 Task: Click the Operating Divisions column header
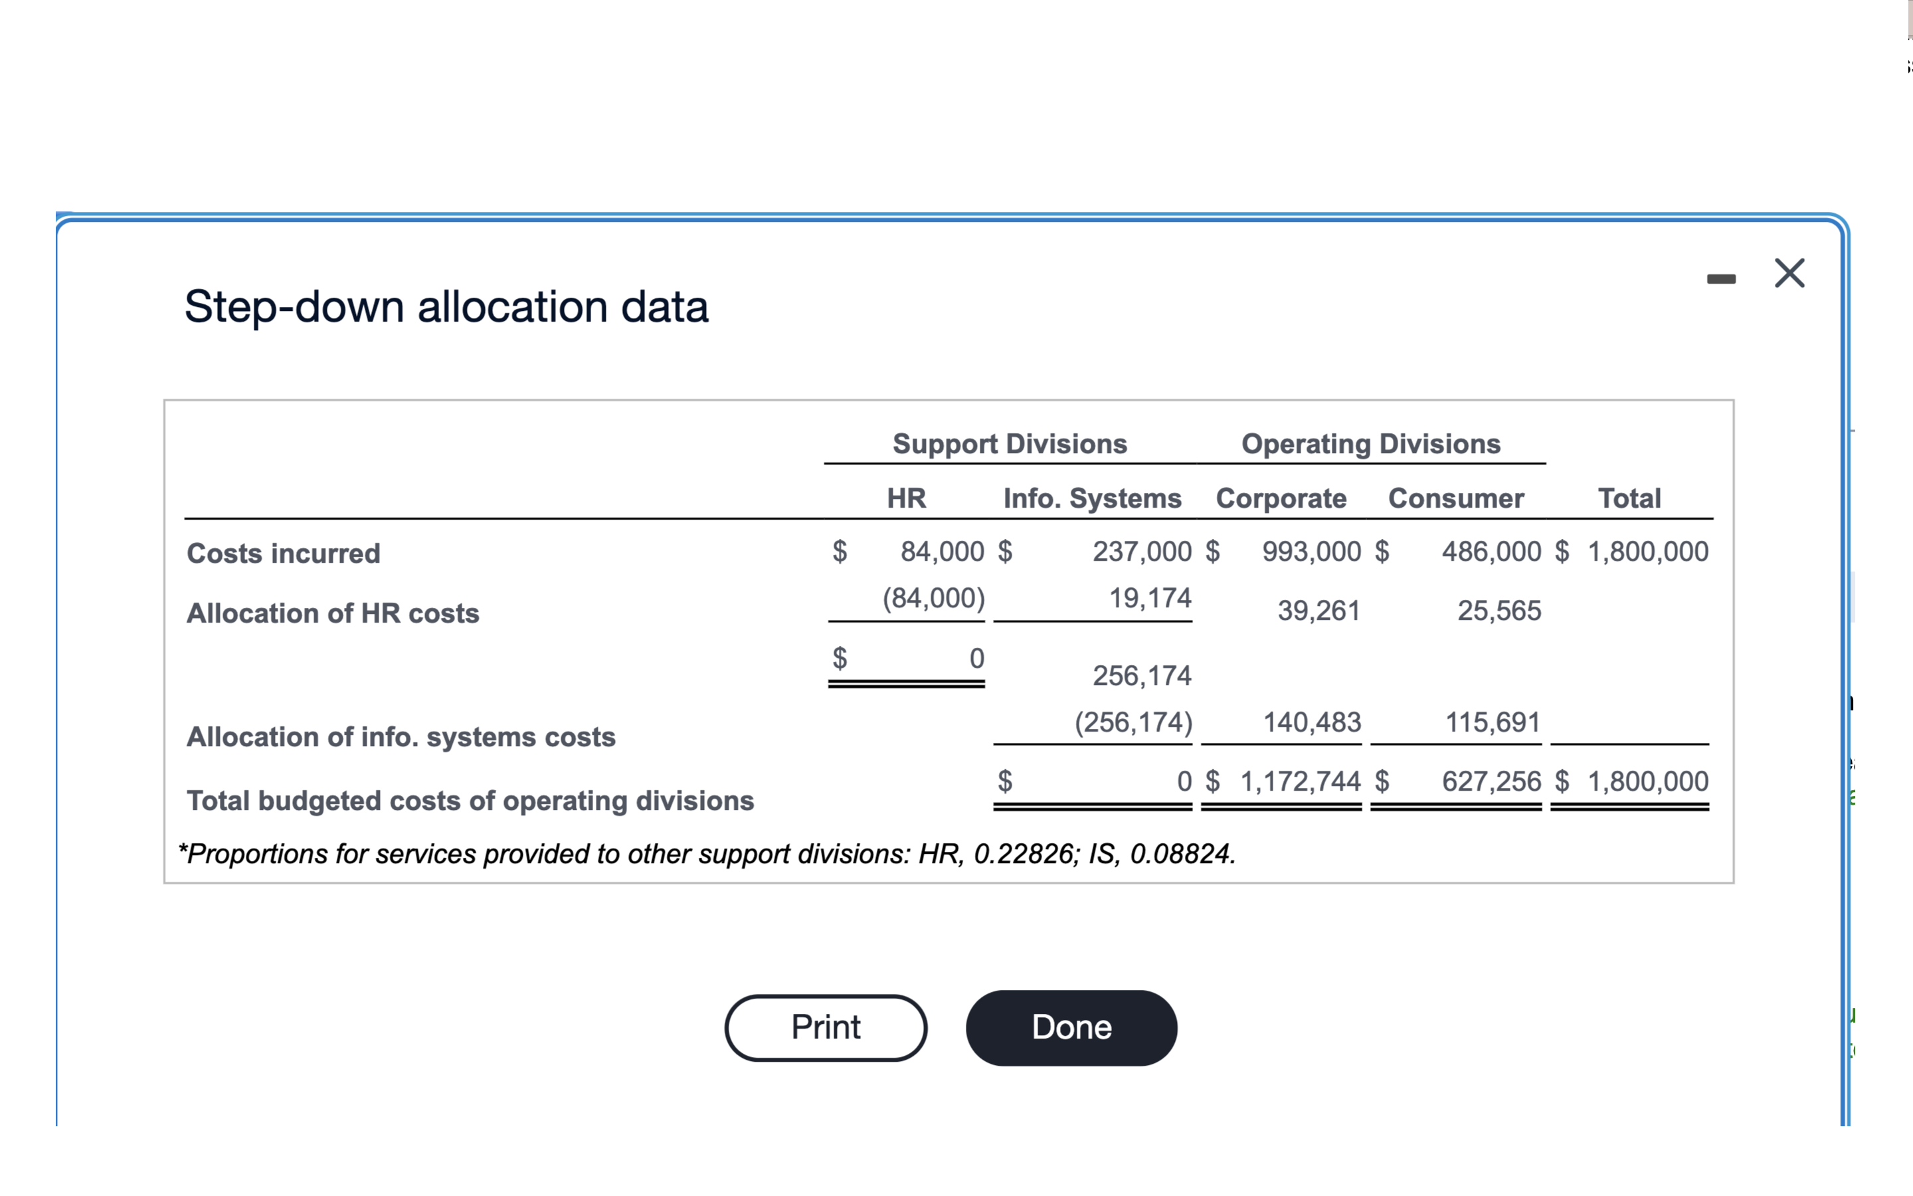click(1372, 444)
